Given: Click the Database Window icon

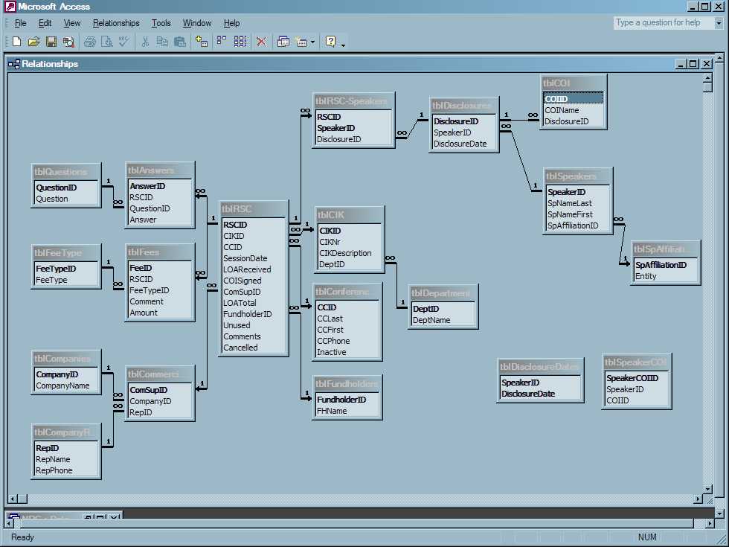Looking at the screenshot, I should 283,42.
